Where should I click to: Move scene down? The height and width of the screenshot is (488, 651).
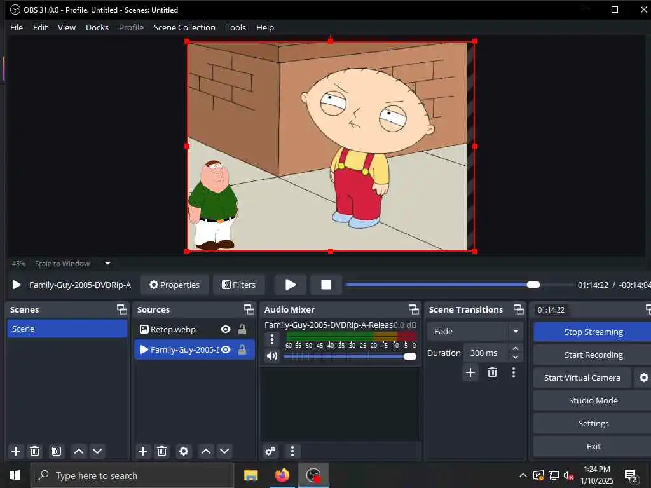pos(97,451)
